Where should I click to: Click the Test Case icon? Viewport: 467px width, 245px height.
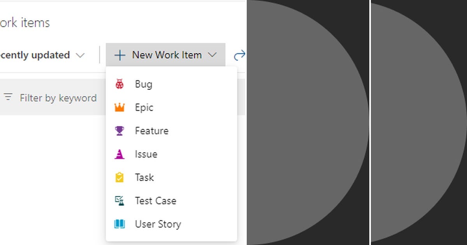pos(119,201)
